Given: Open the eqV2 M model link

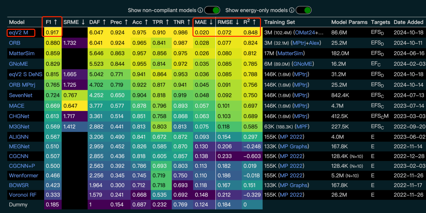Looking at the screenshot, I should coord(18,32).
